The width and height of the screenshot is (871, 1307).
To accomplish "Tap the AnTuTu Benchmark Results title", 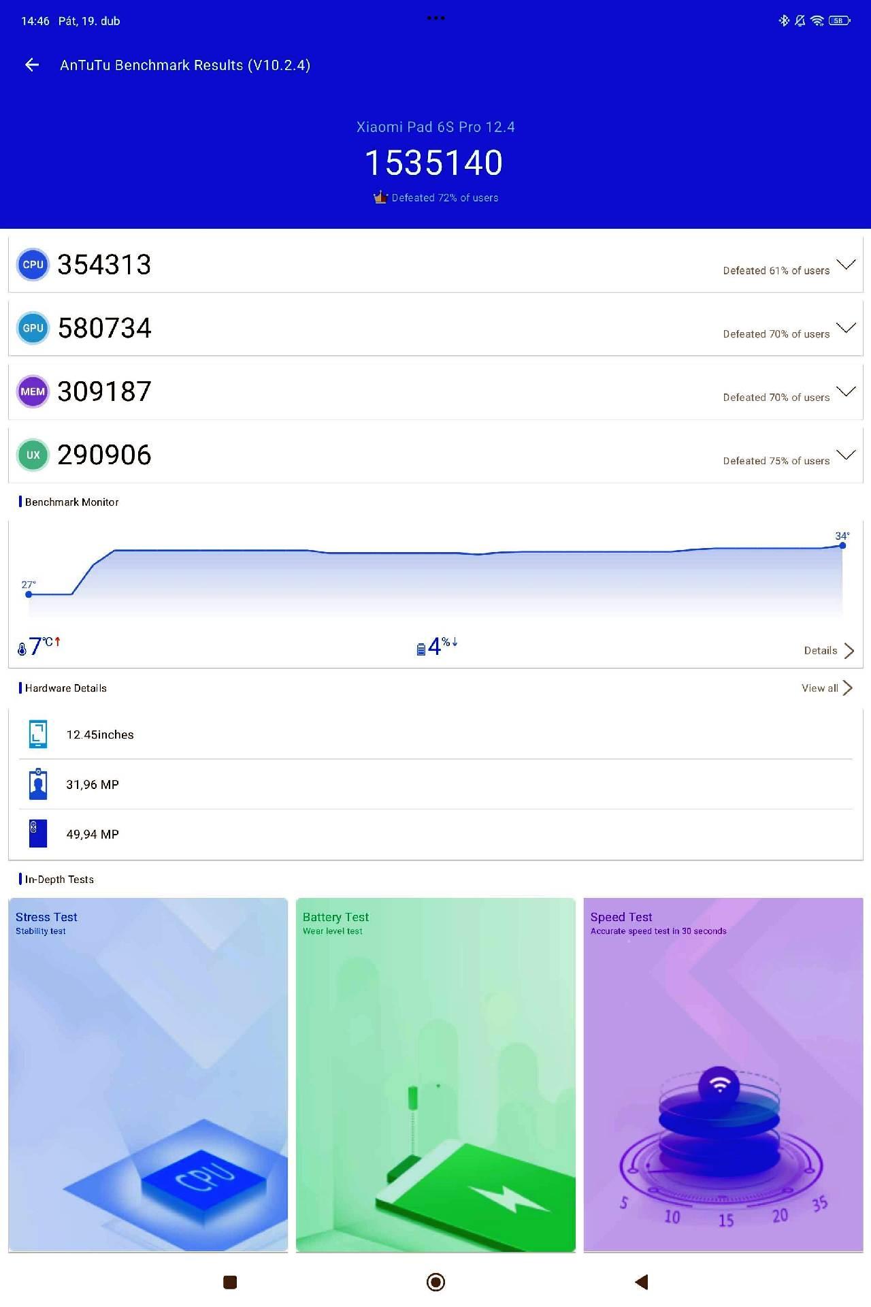I will (185, 65).
